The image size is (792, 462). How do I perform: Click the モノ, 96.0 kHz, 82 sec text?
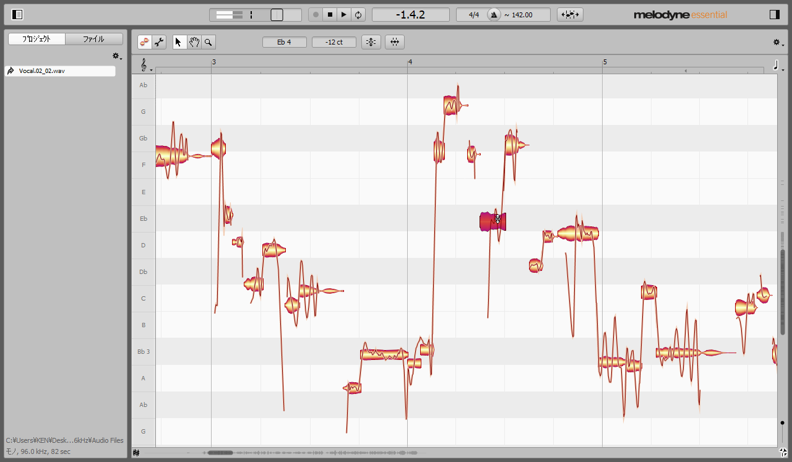point(38,451)
